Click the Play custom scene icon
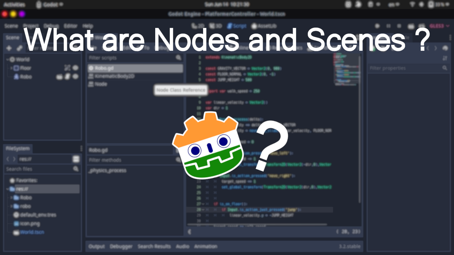 pyautogui.click(x=422, y=26)
